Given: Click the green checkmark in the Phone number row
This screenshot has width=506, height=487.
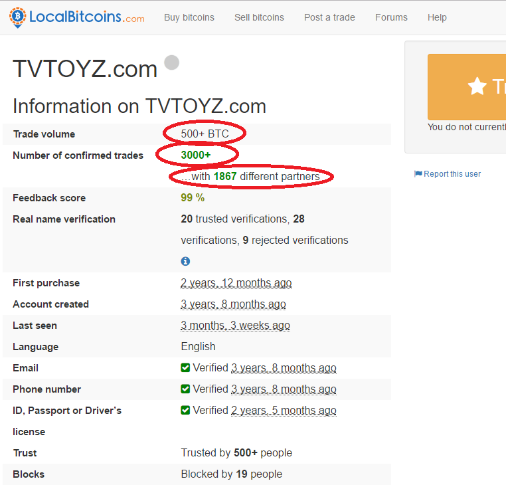Looking at the screenshot, I should (x=185, y=389).
